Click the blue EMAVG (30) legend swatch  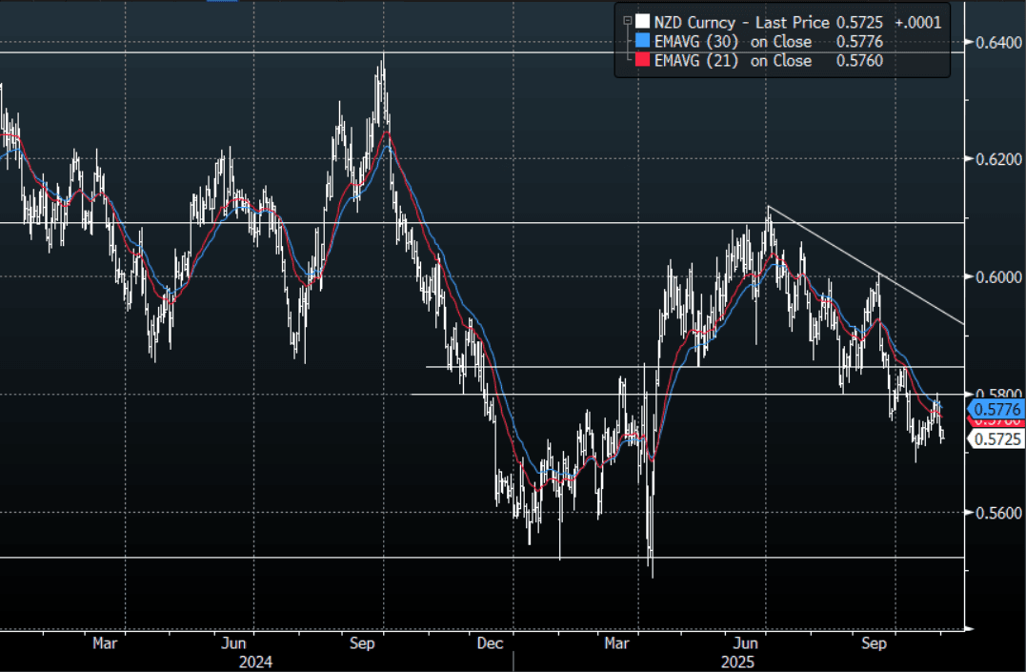643,41
